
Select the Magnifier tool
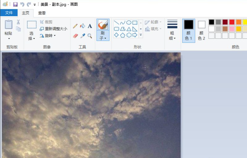(90, 36)
